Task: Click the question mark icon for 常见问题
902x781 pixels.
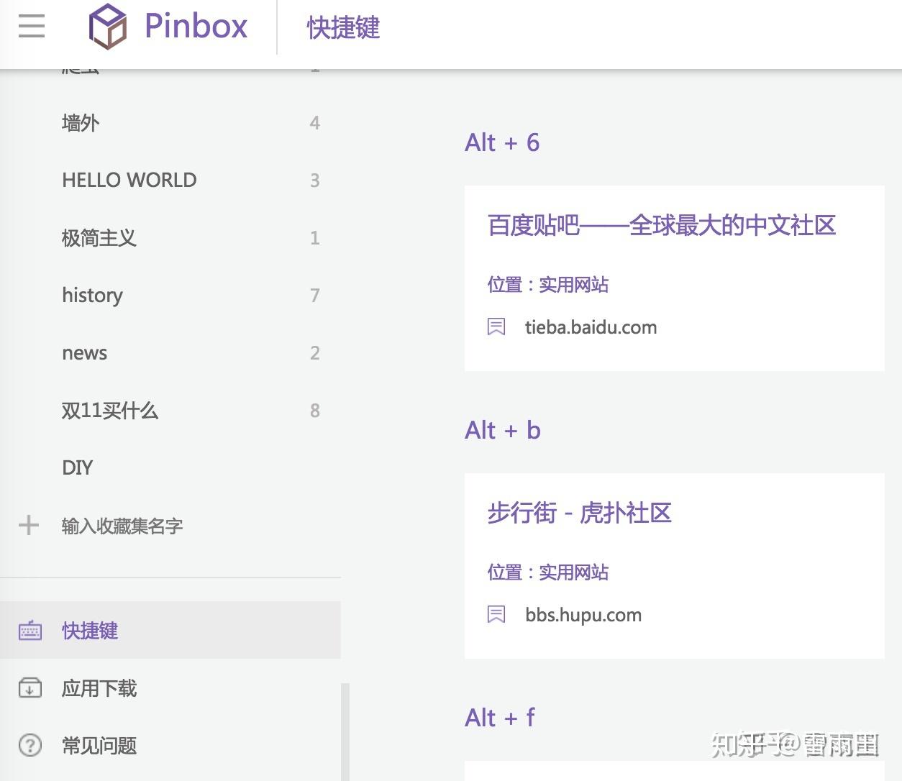Action: [30, 745]
